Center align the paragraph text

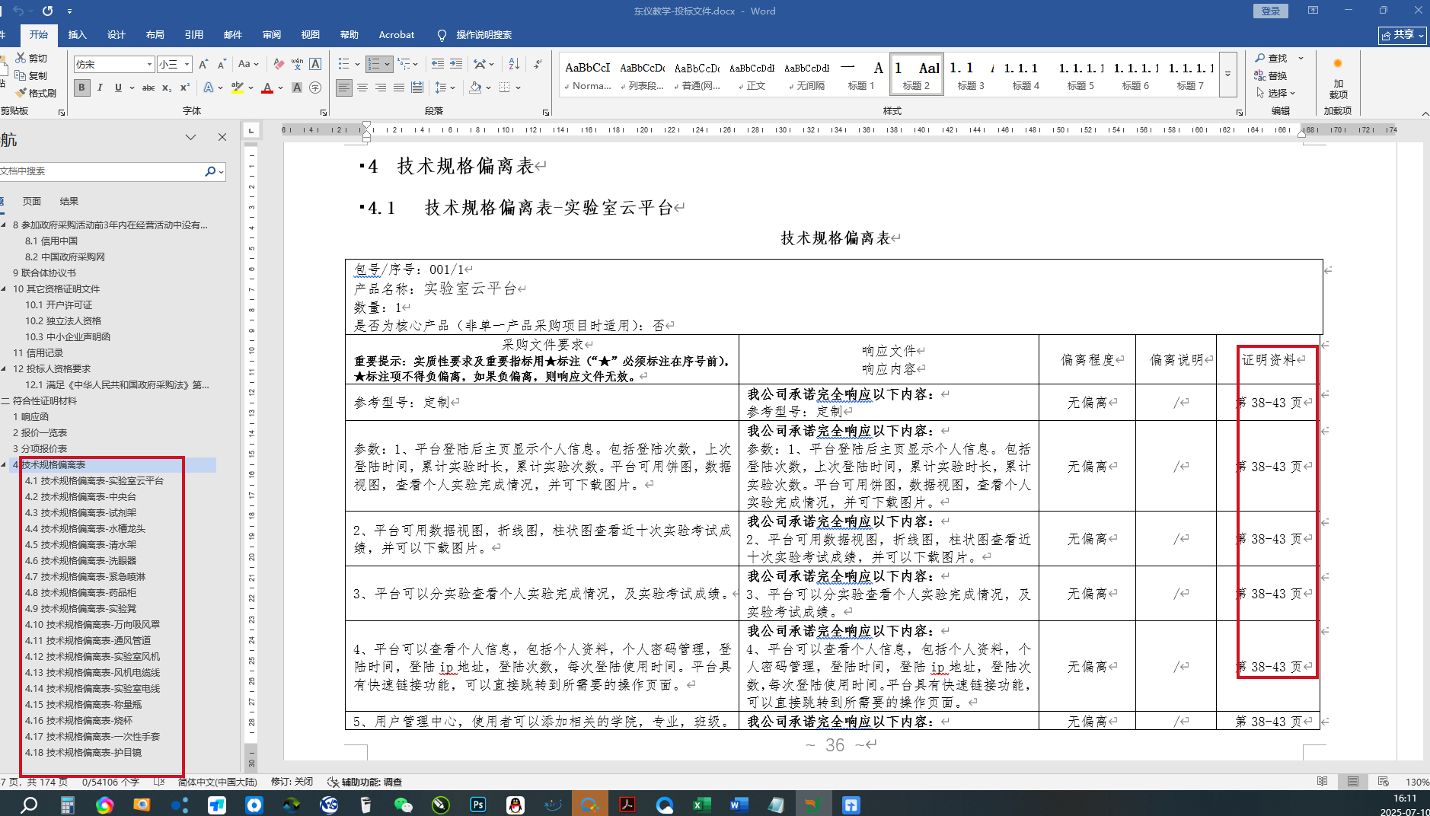pyautogui.click(x=362, y=88)
